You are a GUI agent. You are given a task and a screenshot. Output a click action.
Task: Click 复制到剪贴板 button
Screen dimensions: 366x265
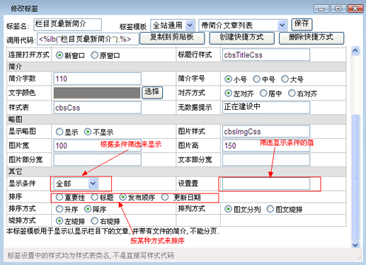pyautogui.click(x=172, y=38)
